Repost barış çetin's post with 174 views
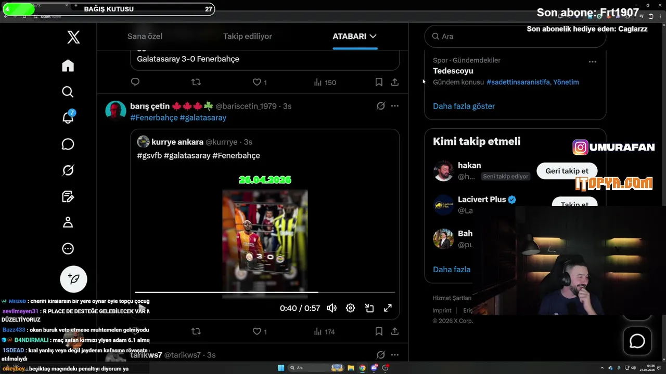The height and width of the screenshot is (374, 666). point(196,331)
